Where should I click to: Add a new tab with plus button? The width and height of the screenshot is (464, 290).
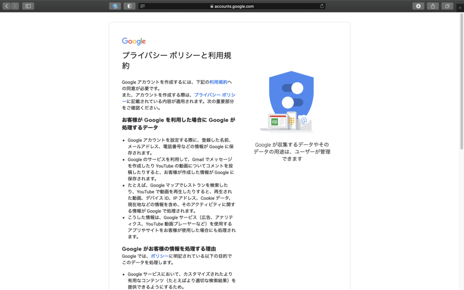(x=460, y=8)
